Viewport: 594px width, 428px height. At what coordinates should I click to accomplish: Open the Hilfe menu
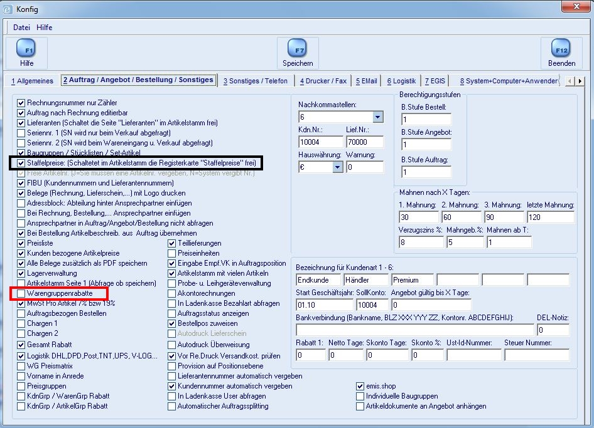[x=45, y=27]
